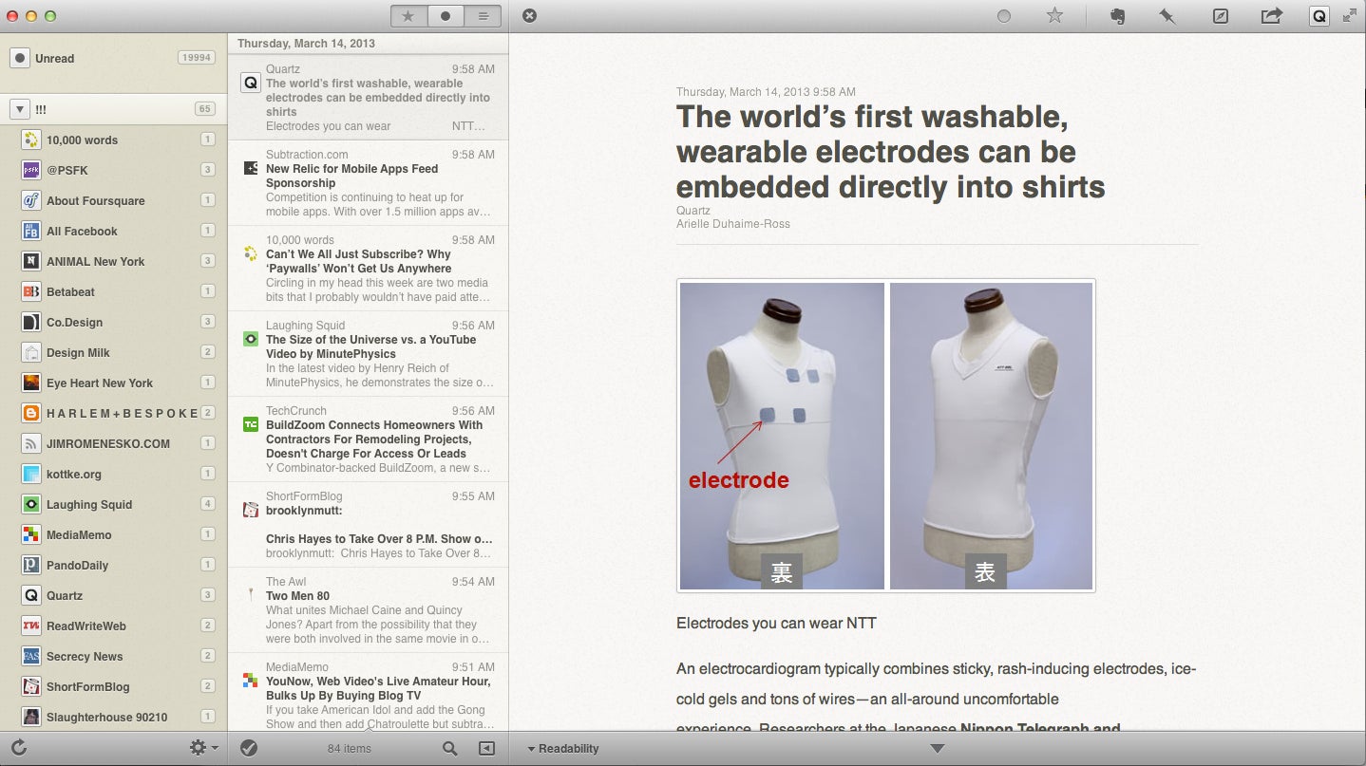Select the BuildZoom Connects Homeowners article
The image size is (1366, 766).
(369, 439)
